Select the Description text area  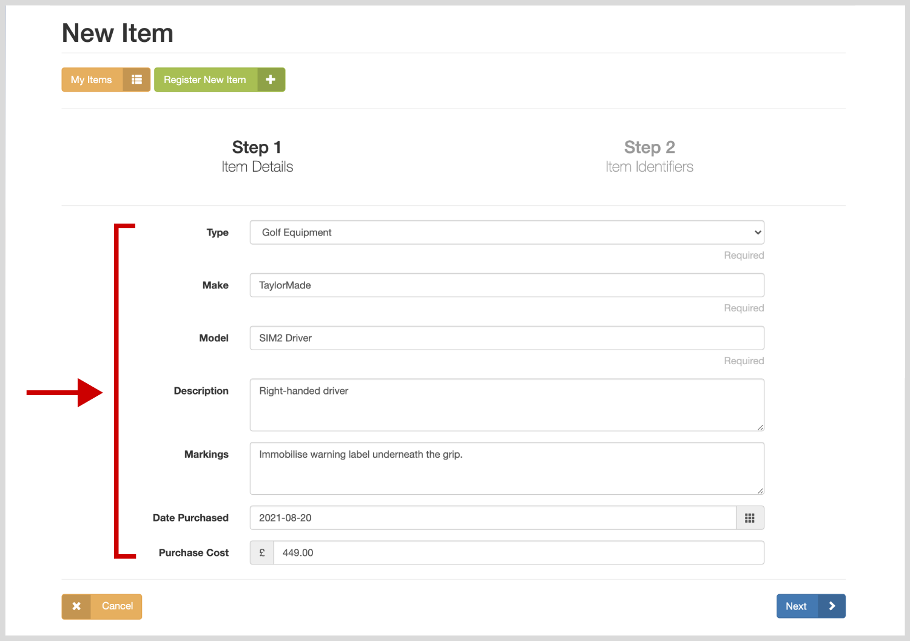pos(507,405)
